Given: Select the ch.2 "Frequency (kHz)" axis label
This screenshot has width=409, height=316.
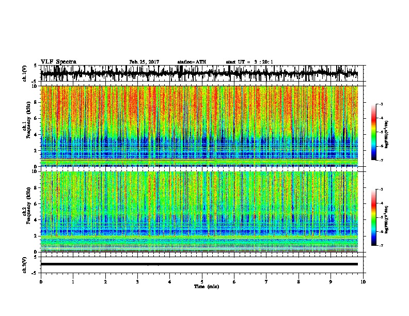Looking at the screenshot, I should [x=28, y=206].
